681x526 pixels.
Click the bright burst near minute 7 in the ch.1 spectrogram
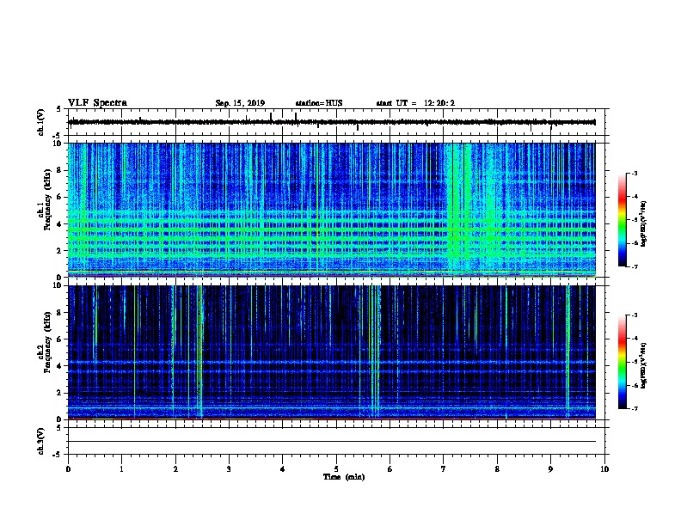coord(458,208)
